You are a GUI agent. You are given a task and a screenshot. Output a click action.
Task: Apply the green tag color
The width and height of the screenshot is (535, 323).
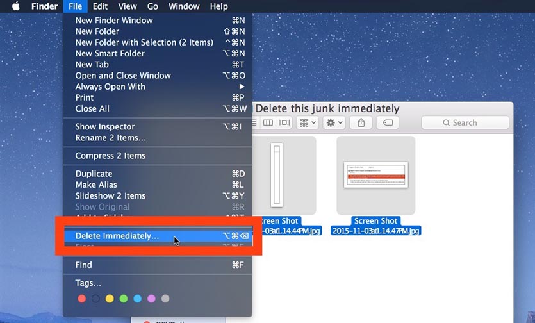click(124, 299)
